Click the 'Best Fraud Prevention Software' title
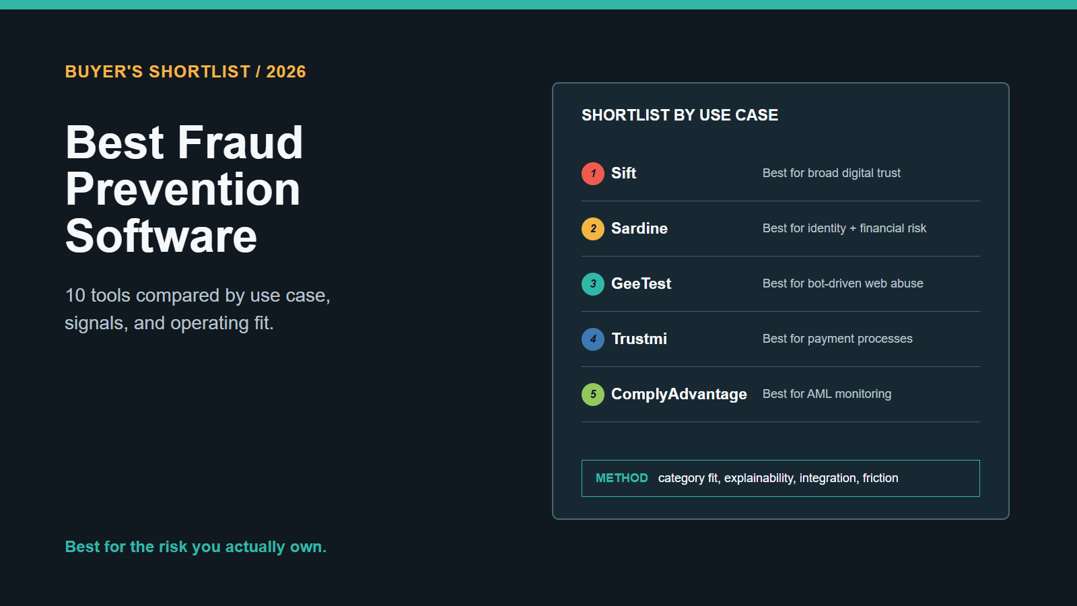 click(x=184, y=189)
